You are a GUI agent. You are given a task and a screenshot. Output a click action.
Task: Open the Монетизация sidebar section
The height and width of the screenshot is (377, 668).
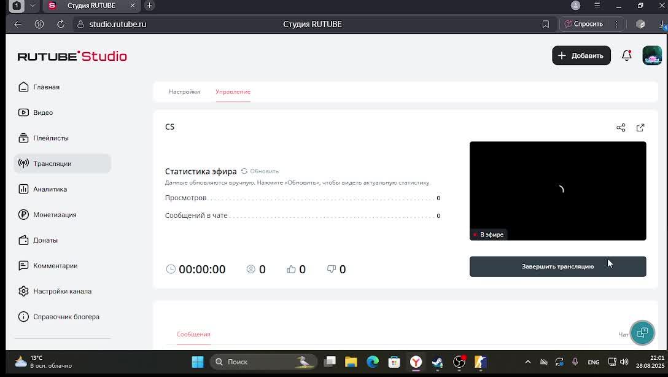click(47, 215)
